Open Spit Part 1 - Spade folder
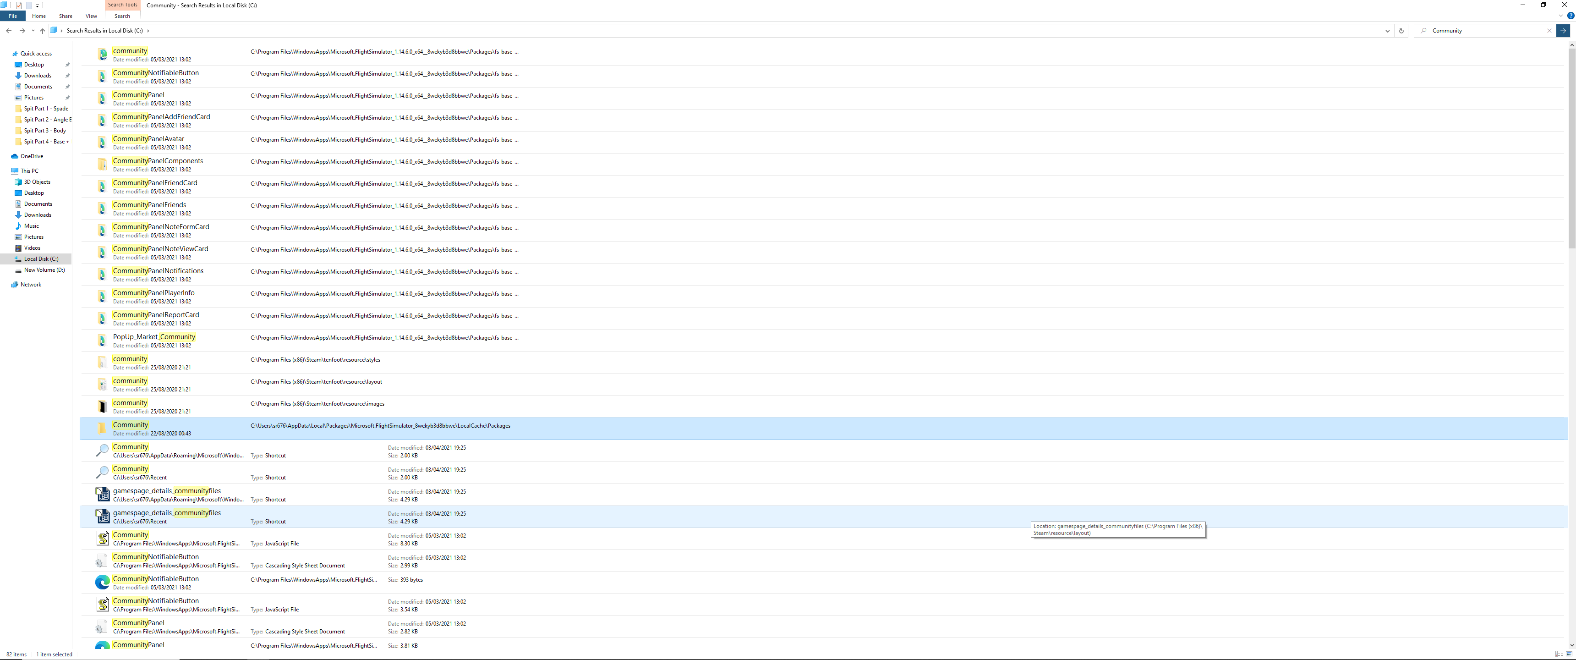 click(46, 109)
